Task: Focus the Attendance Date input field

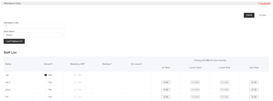Action: coord(34,26)
